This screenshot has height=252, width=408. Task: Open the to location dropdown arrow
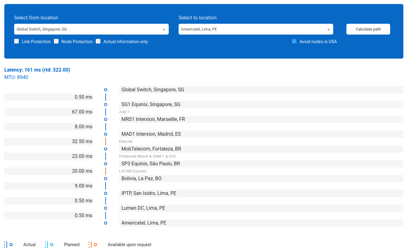(x=329, y=30)
